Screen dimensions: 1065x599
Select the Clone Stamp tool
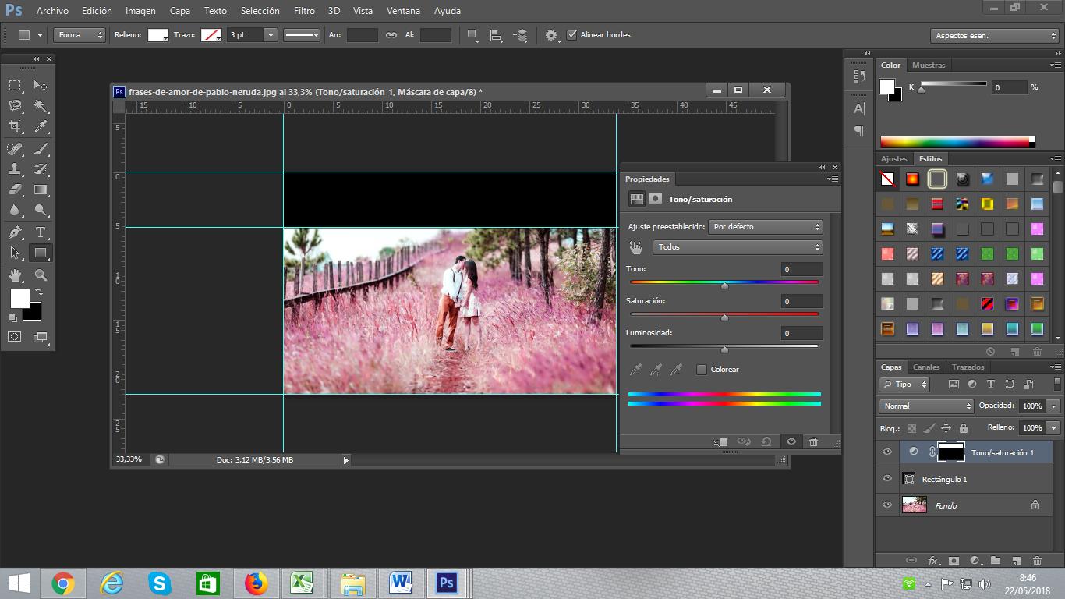click(15, 168)
